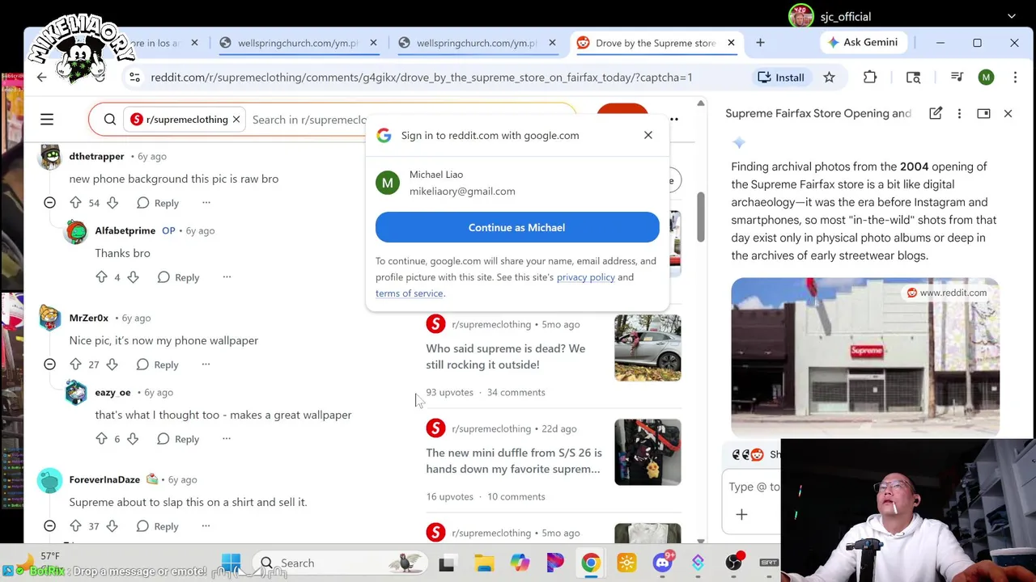Screen dimensions: 1036x582
Task: Click the Gemini message input field
Action: point(754,487)
